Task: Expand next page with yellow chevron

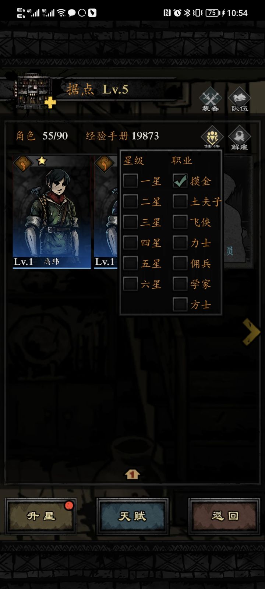Action: [251, 332]
